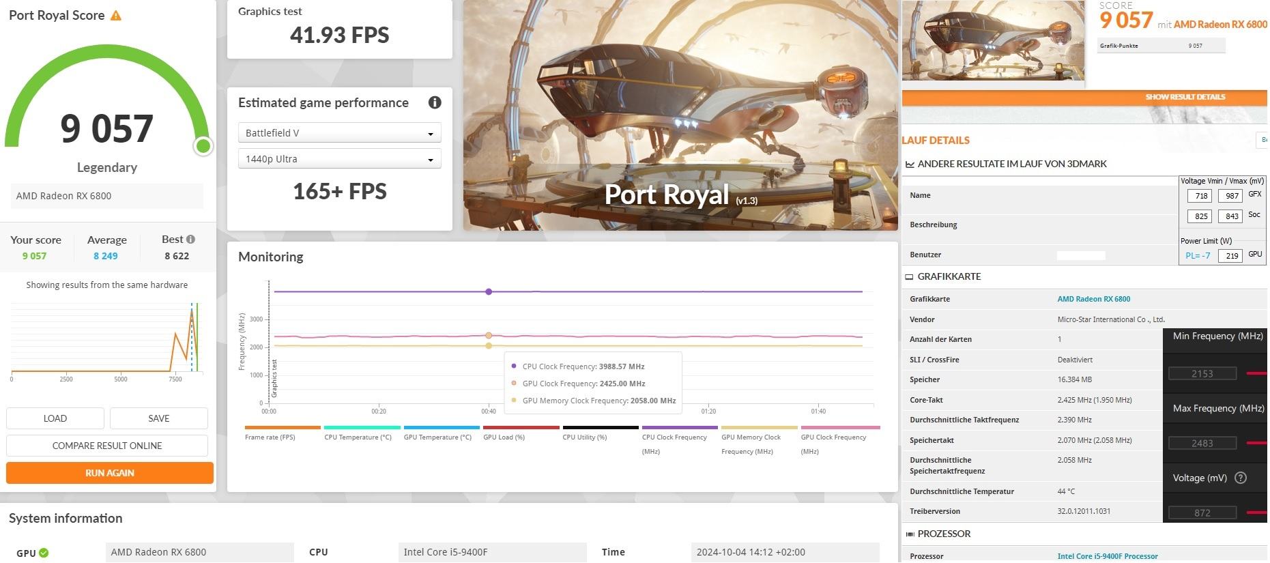Toggle the CPU Utility (%) legend item
Screen dimensions: 1270x563
coord(601,433)
